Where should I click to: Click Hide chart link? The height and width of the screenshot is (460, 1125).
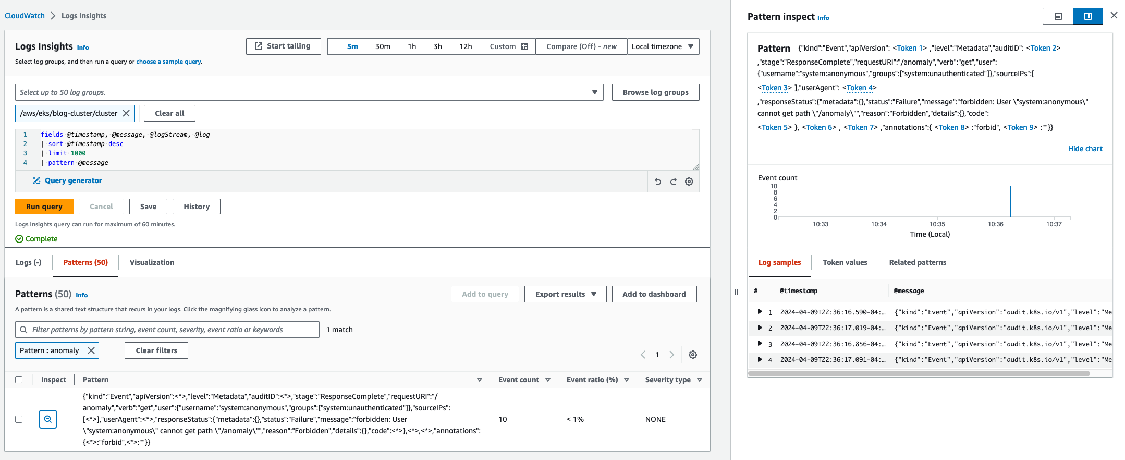coord(1085,149)
